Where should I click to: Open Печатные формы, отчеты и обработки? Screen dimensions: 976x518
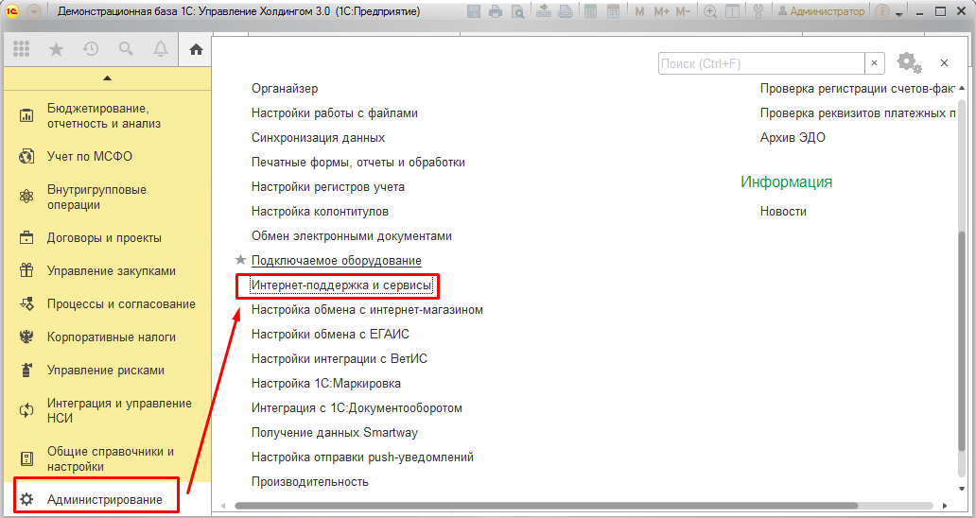pyautogui.click(x=357, y=163)
